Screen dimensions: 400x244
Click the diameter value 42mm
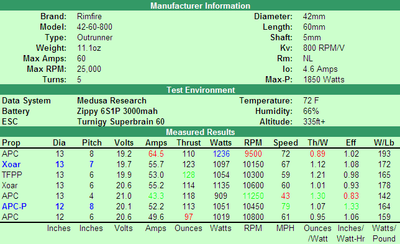click(314, 17)
